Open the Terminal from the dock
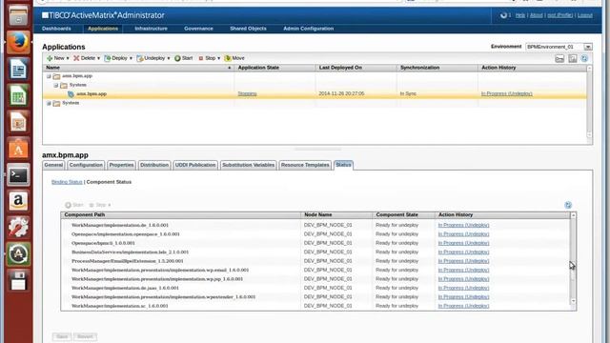 pos(18,175)
